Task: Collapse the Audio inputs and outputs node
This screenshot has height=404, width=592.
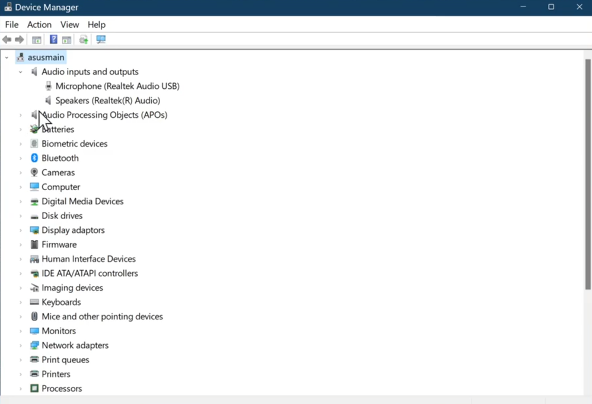Action: tap(21, 72)
